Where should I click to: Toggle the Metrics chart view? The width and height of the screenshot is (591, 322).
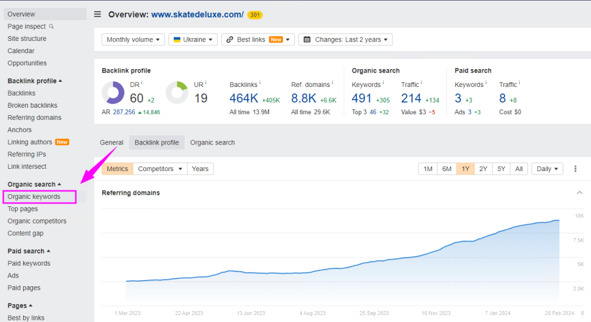point(117,169)
